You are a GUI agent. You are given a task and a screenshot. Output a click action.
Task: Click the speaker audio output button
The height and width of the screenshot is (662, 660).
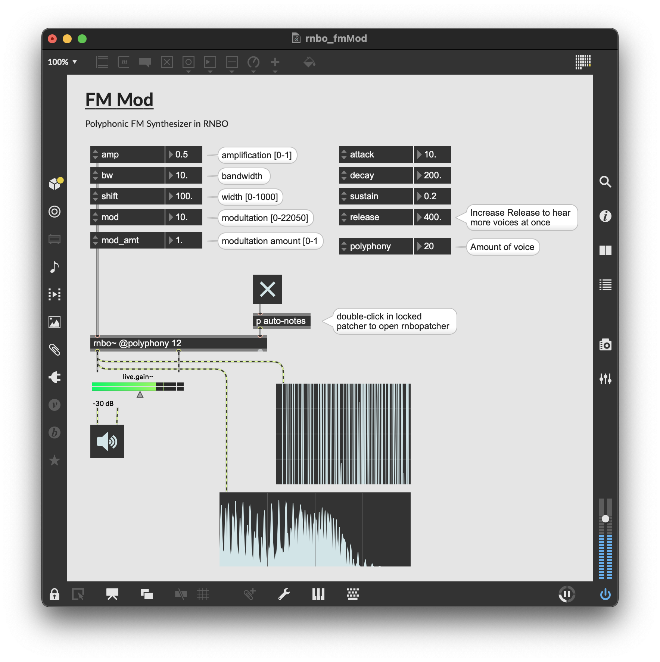pos(107,441)
